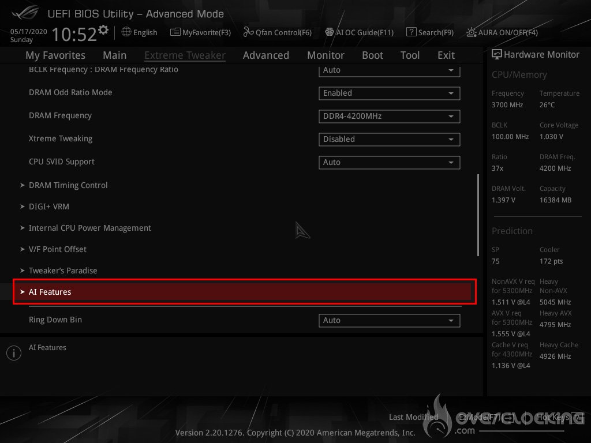Open the Xtreme Tweaking Disabled dropdown
Viewport: 591px width, 443px height.
coord(389,139)
